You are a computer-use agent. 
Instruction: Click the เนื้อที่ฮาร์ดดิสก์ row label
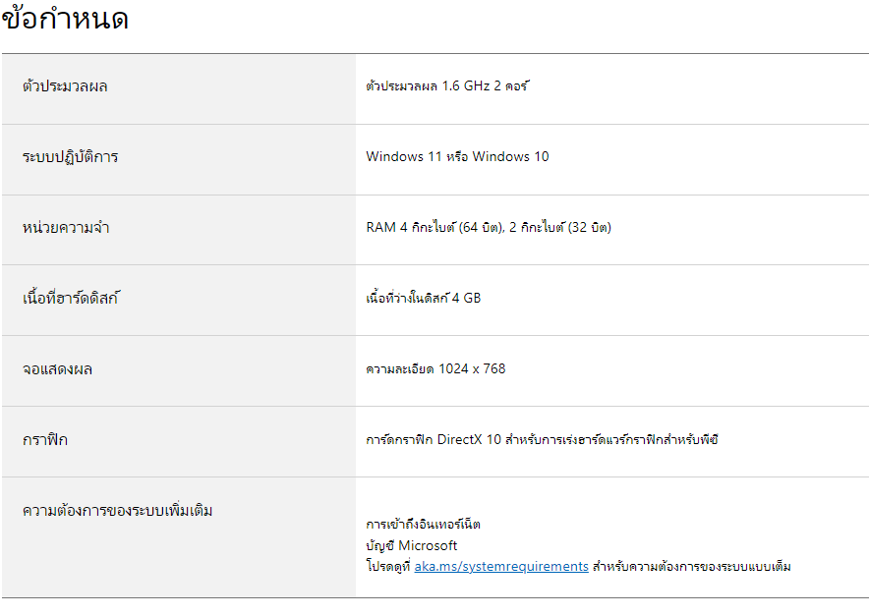pos(70,299)
